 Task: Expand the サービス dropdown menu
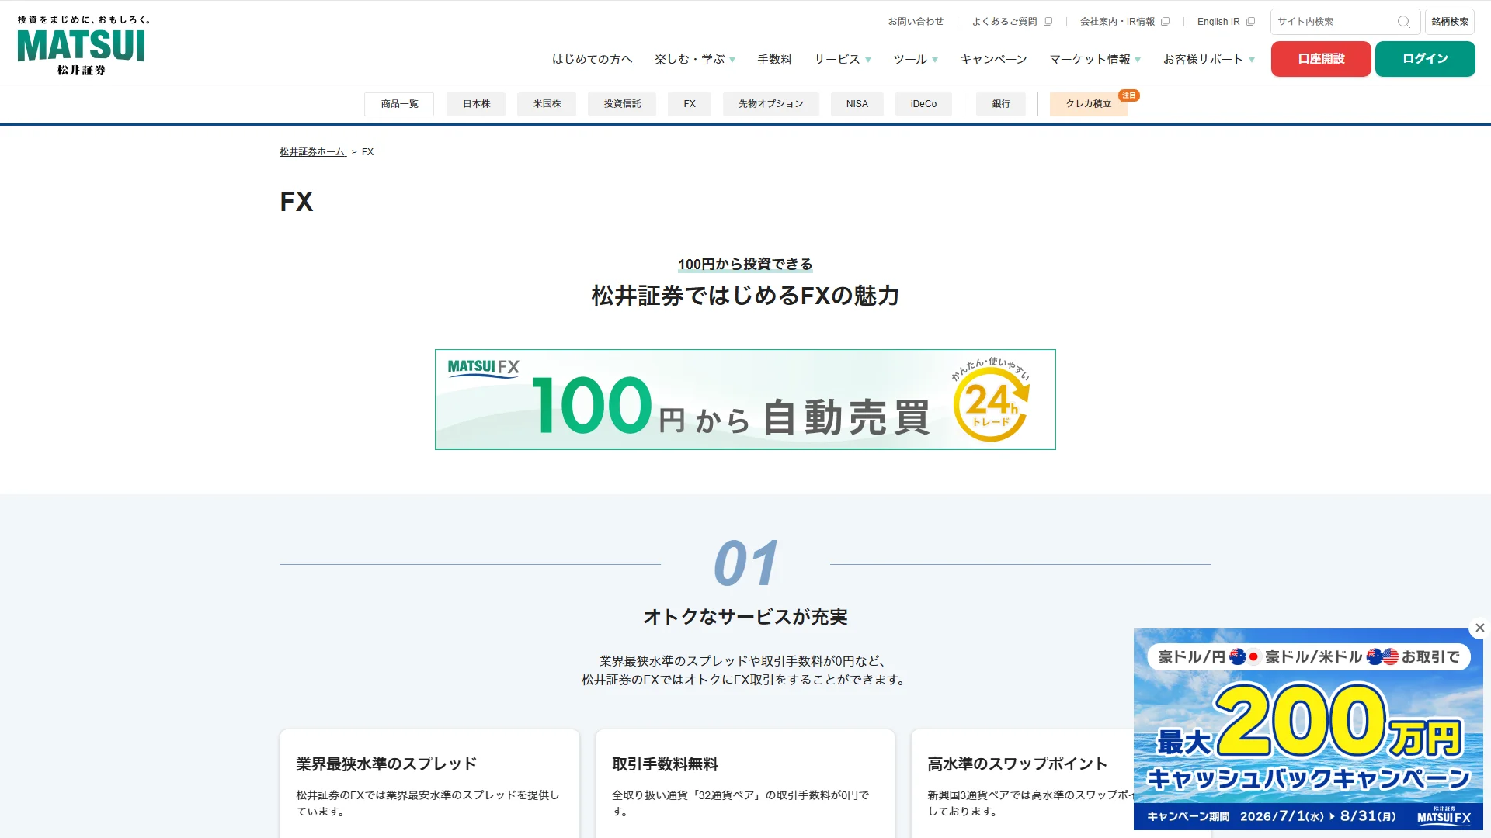(843, 59)
